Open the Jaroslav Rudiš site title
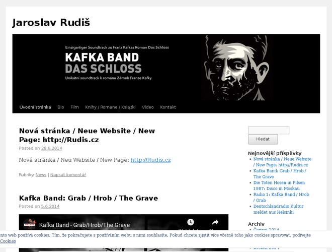Viewport: 332px width, 252px height. (51, 23)
